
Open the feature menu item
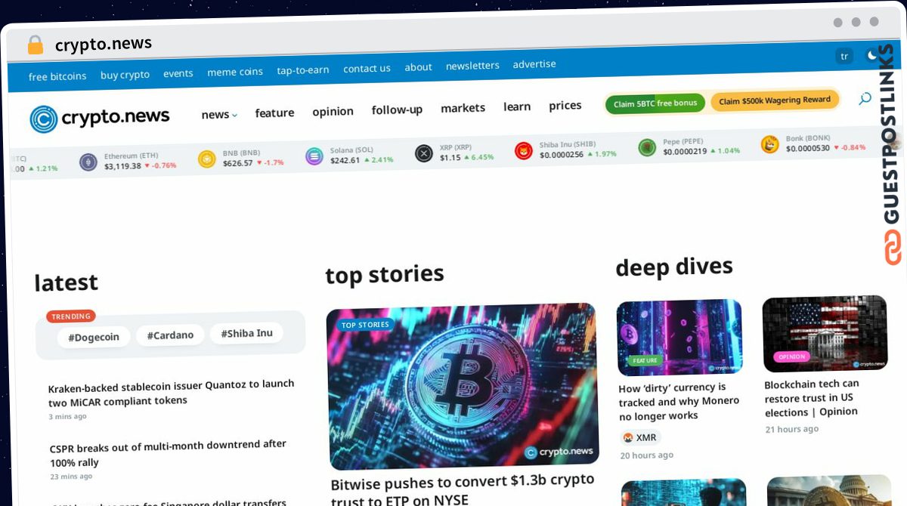pyautogui.click(x=274, y=113)
